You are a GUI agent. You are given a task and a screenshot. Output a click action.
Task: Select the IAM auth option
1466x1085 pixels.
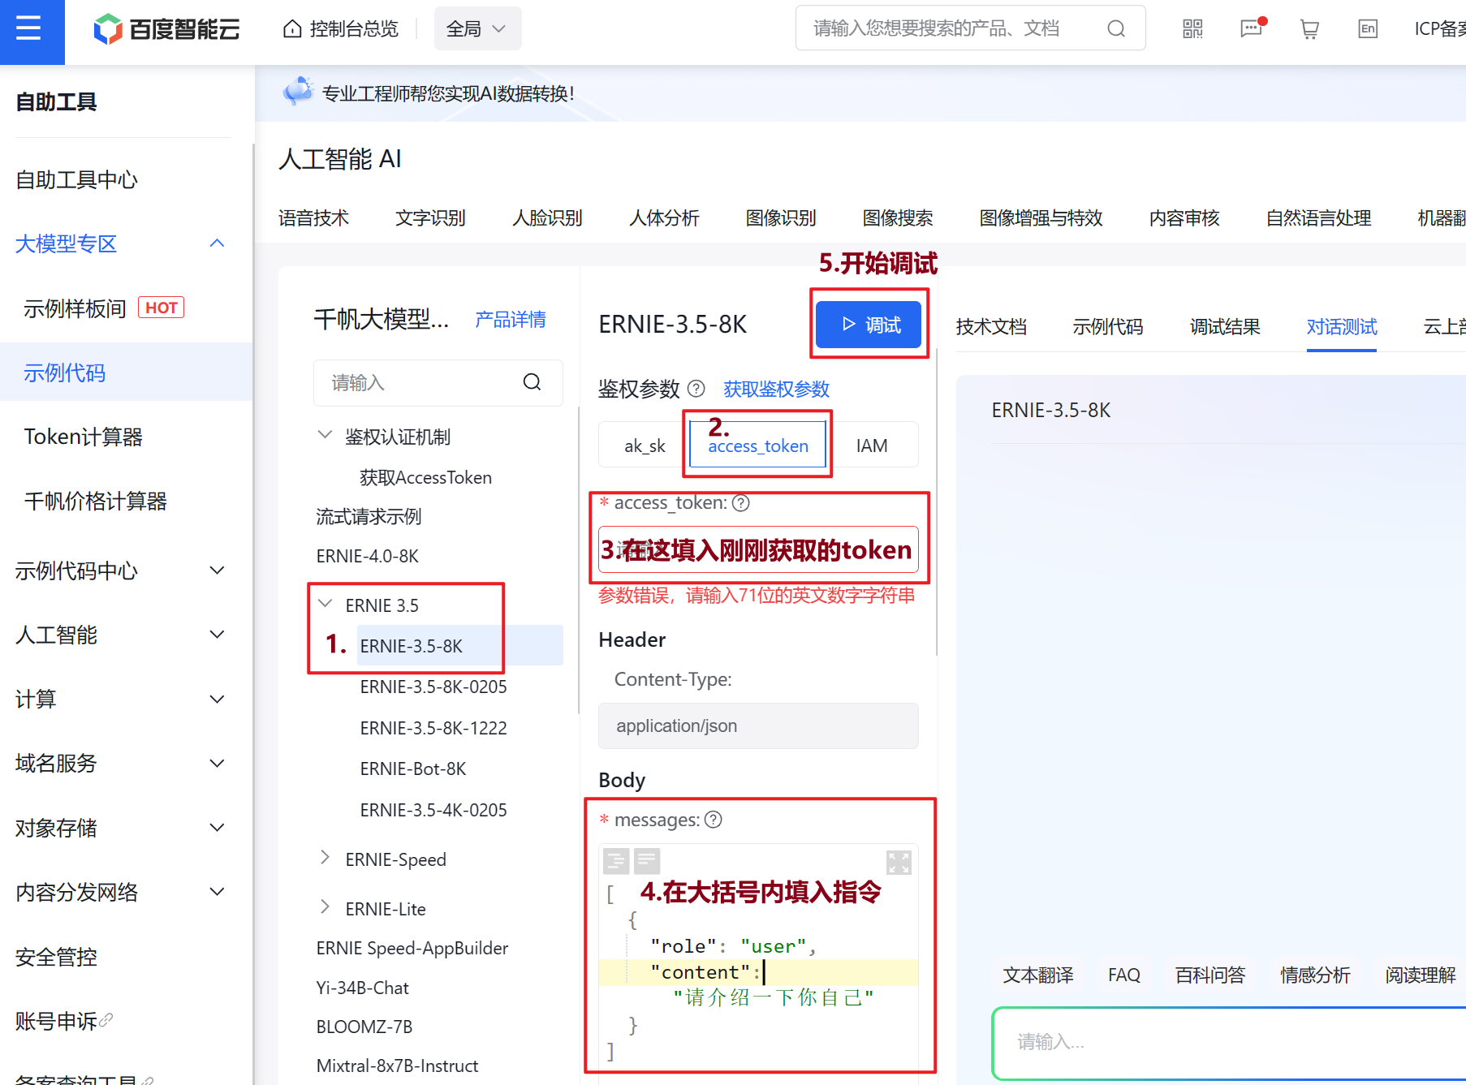(872, 446)
